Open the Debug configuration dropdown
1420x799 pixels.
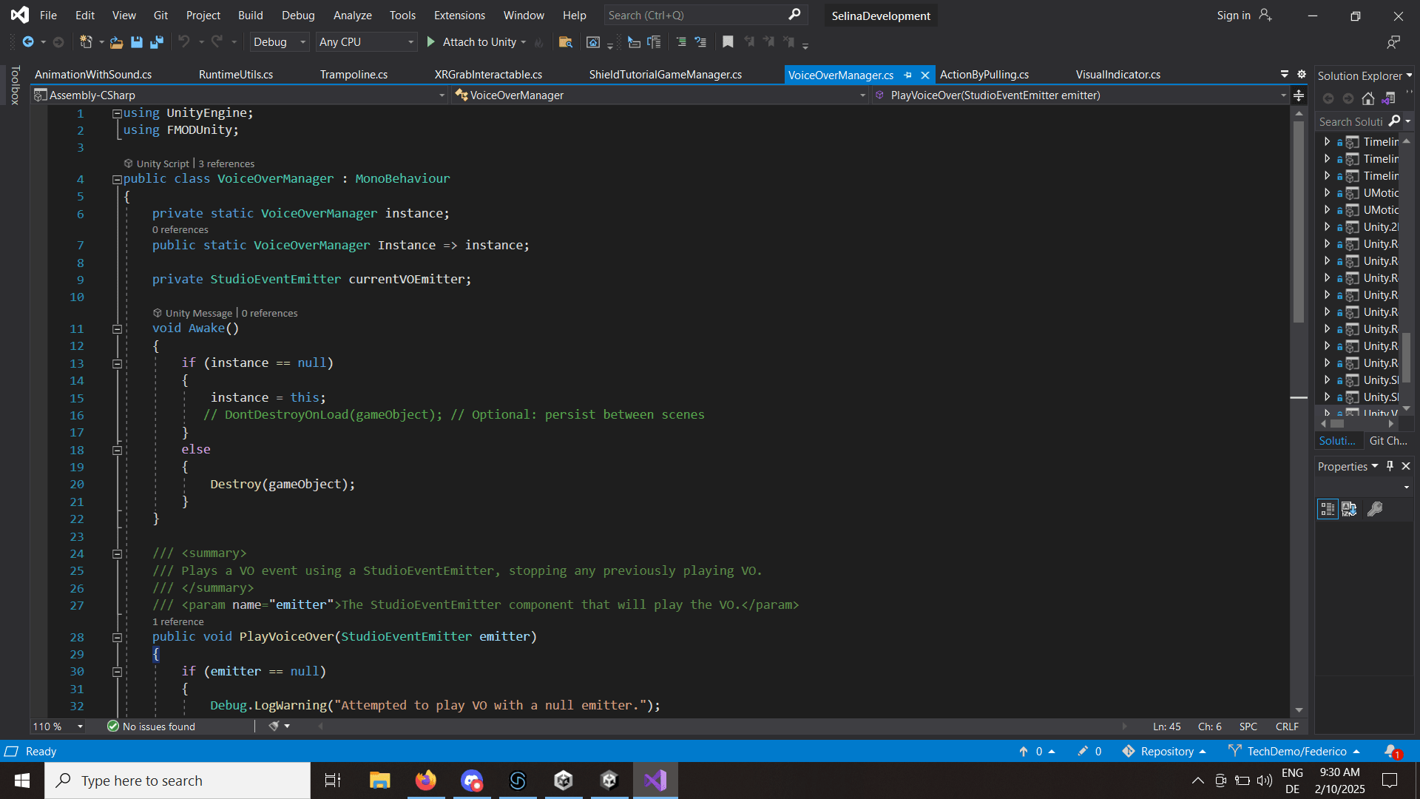point(279,42)
